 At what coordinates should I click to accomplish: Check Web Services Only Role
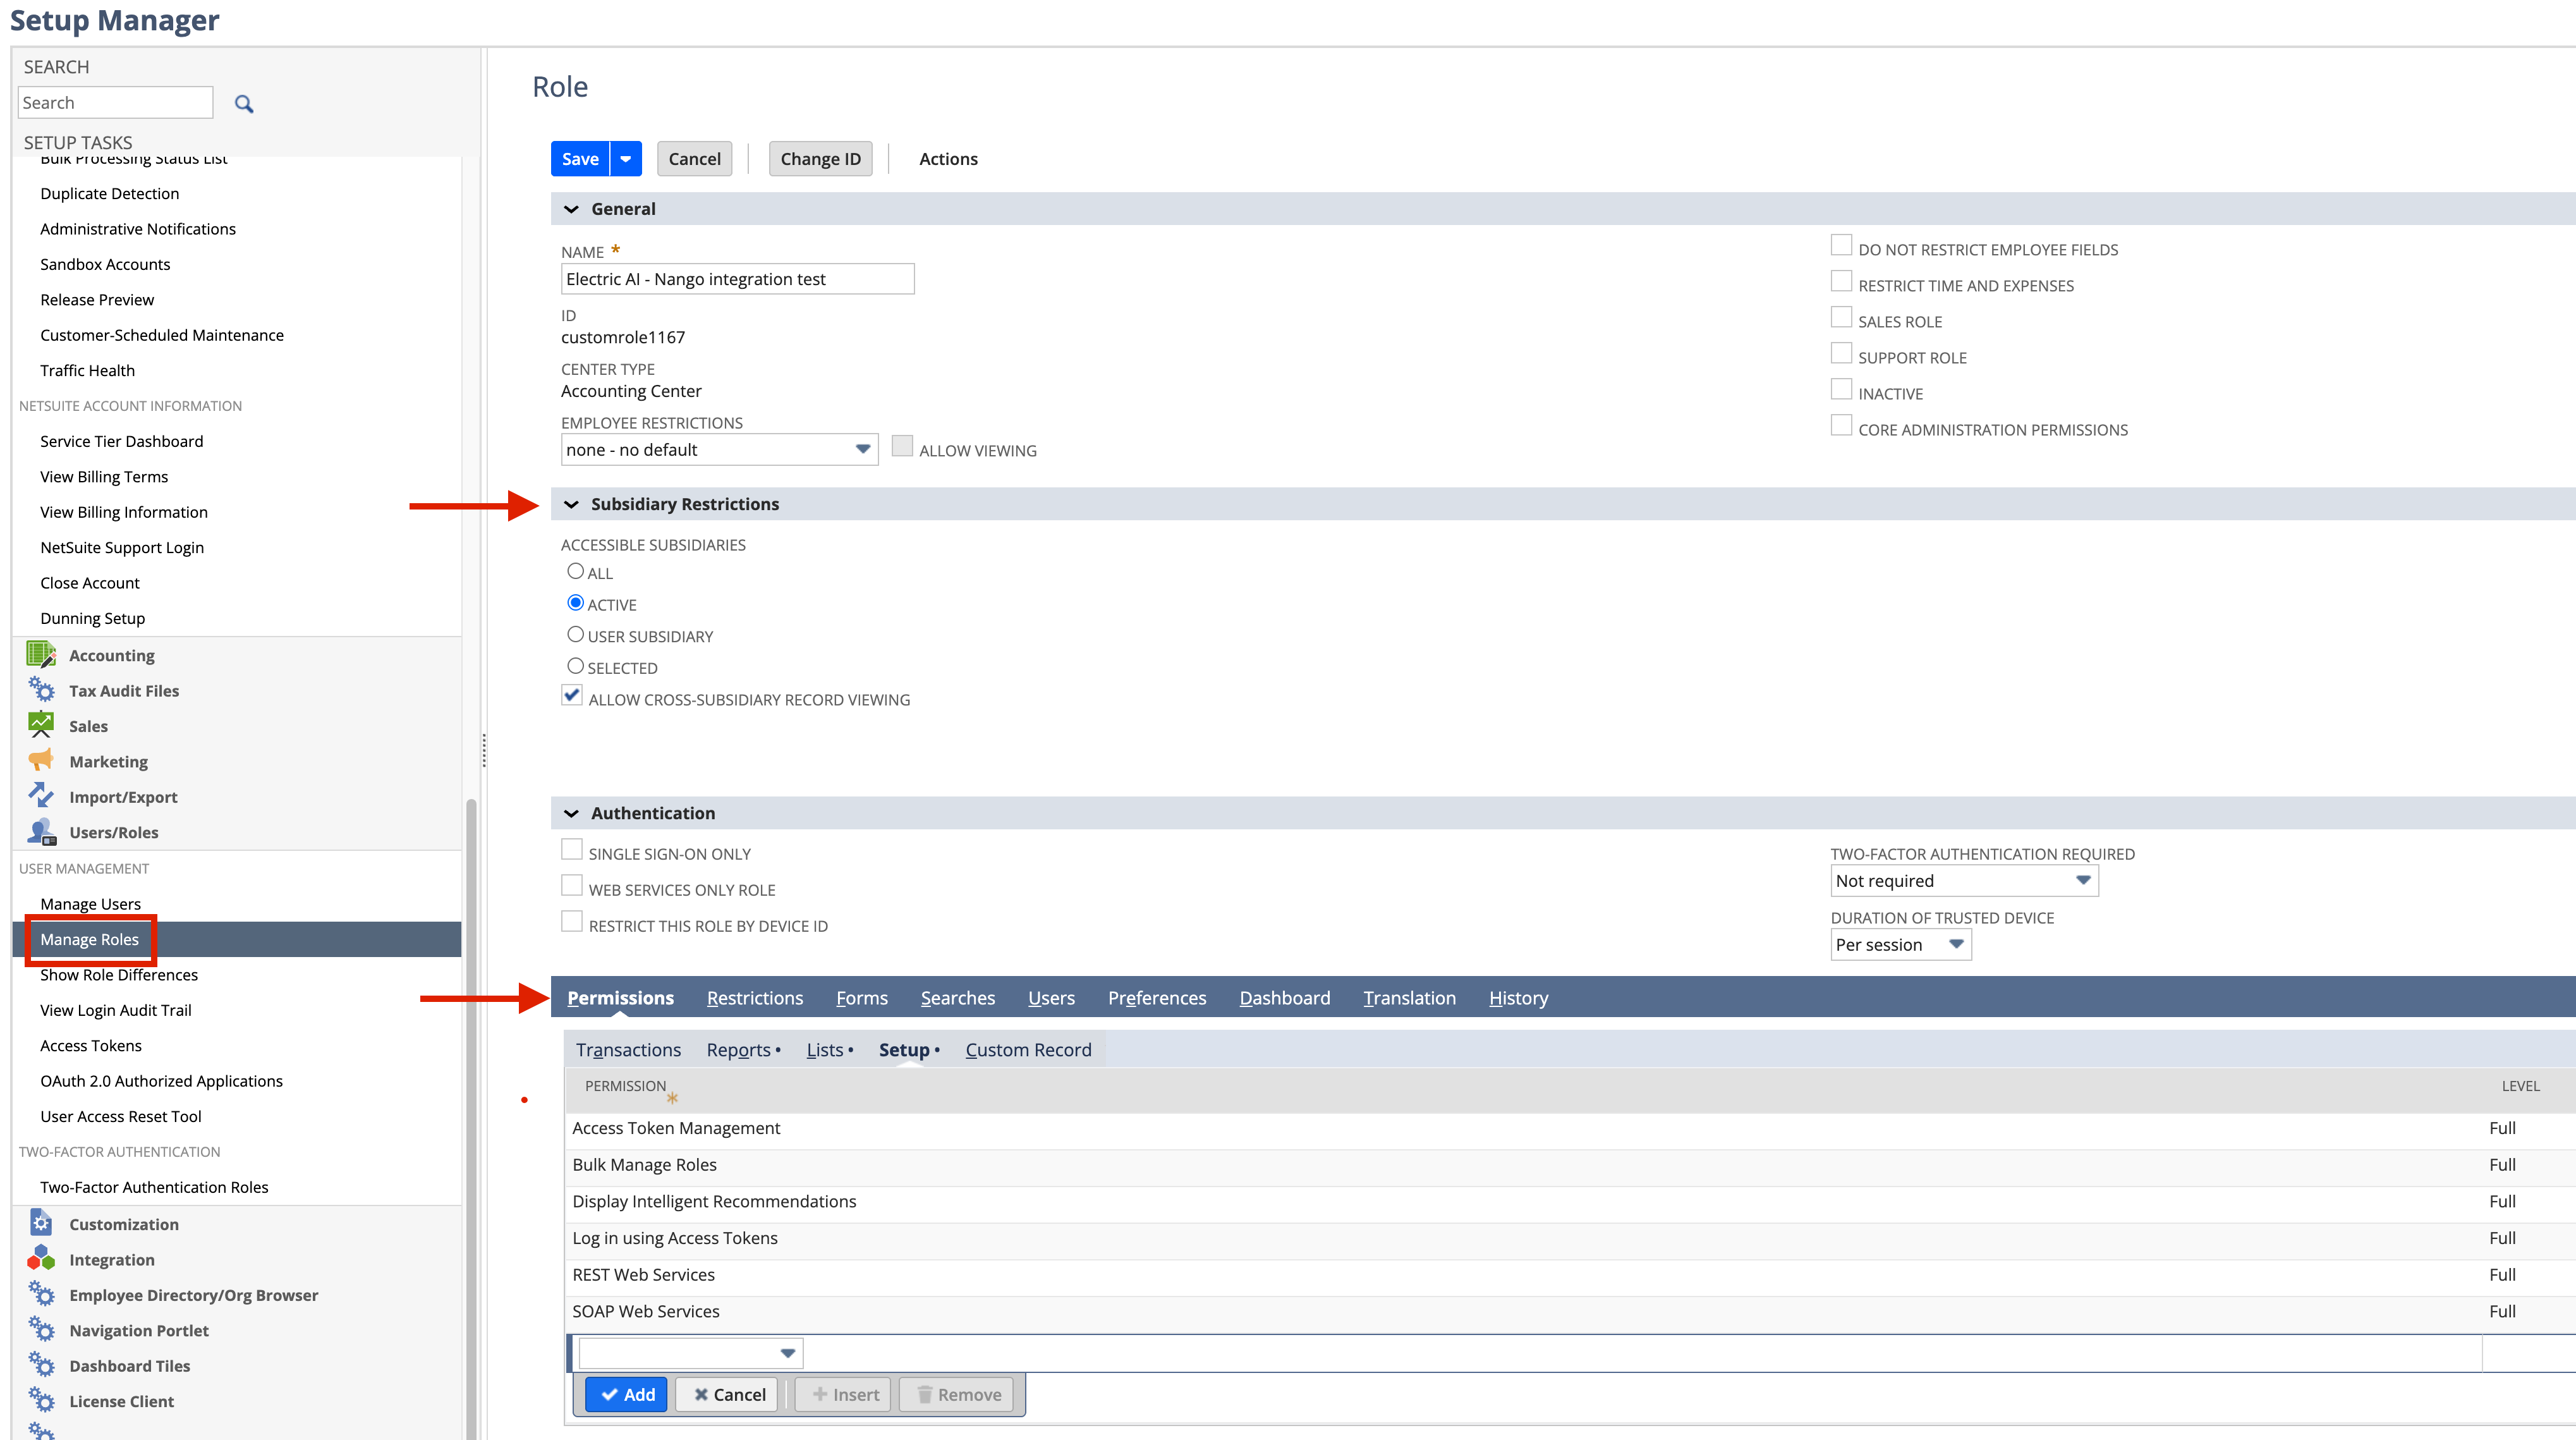pyautogui.click(x=572, y=886)
